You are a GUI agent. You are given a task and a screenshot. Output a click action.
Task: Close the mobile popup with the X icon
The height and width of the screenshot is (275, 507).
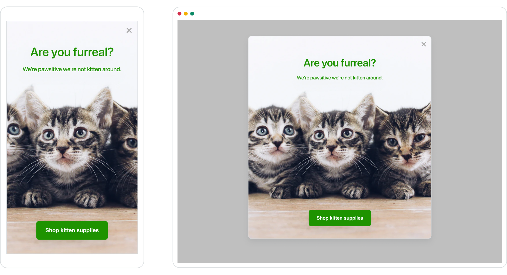129,30
